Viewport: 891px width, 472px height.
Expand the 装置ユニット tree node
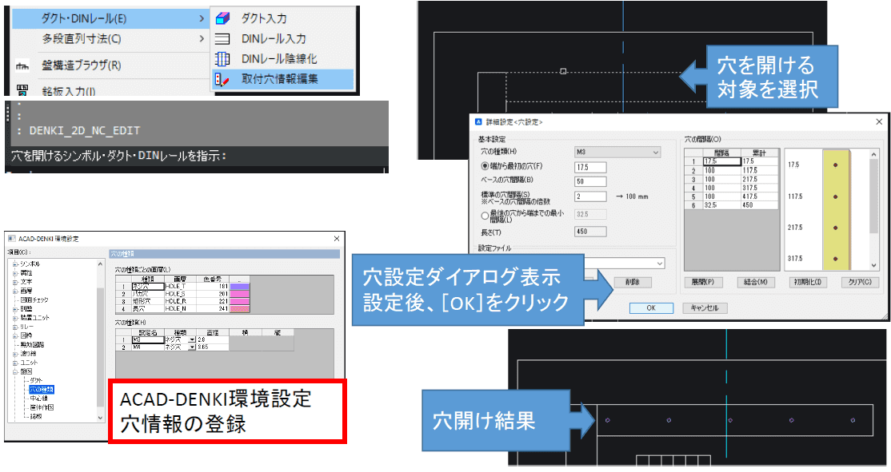[x=15, y=318]
